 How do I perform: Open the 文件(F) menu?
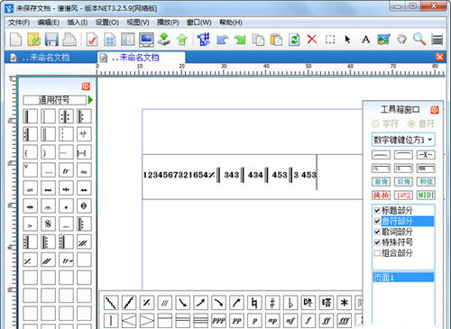pyautogui.click(x=19, y=23)
